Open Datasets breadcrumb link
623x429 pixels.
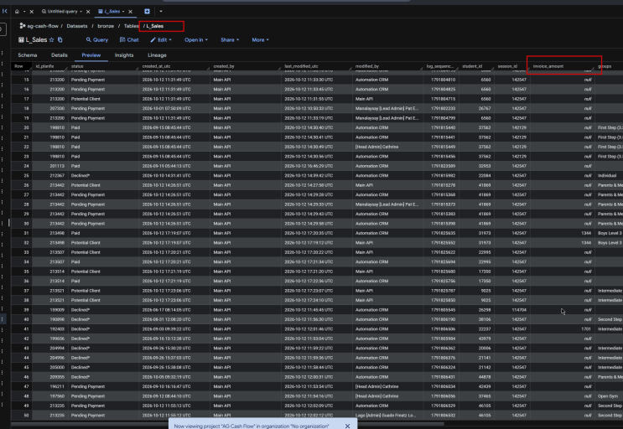pos(76,26)
